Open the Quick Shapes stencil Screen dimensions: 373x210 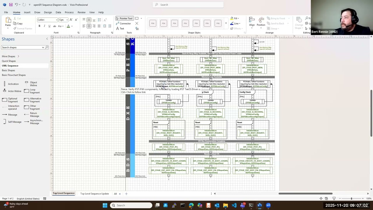coord(9,61)
